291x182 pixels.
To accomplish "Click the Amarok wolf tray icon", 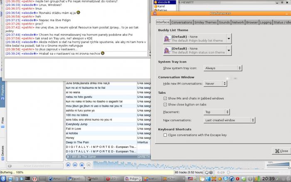I will click(x=232, y=179).
